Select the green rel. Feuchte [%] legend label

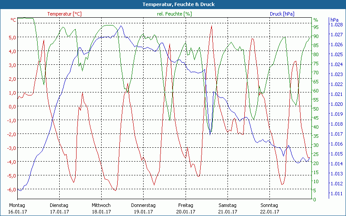[x=174, y=14]
